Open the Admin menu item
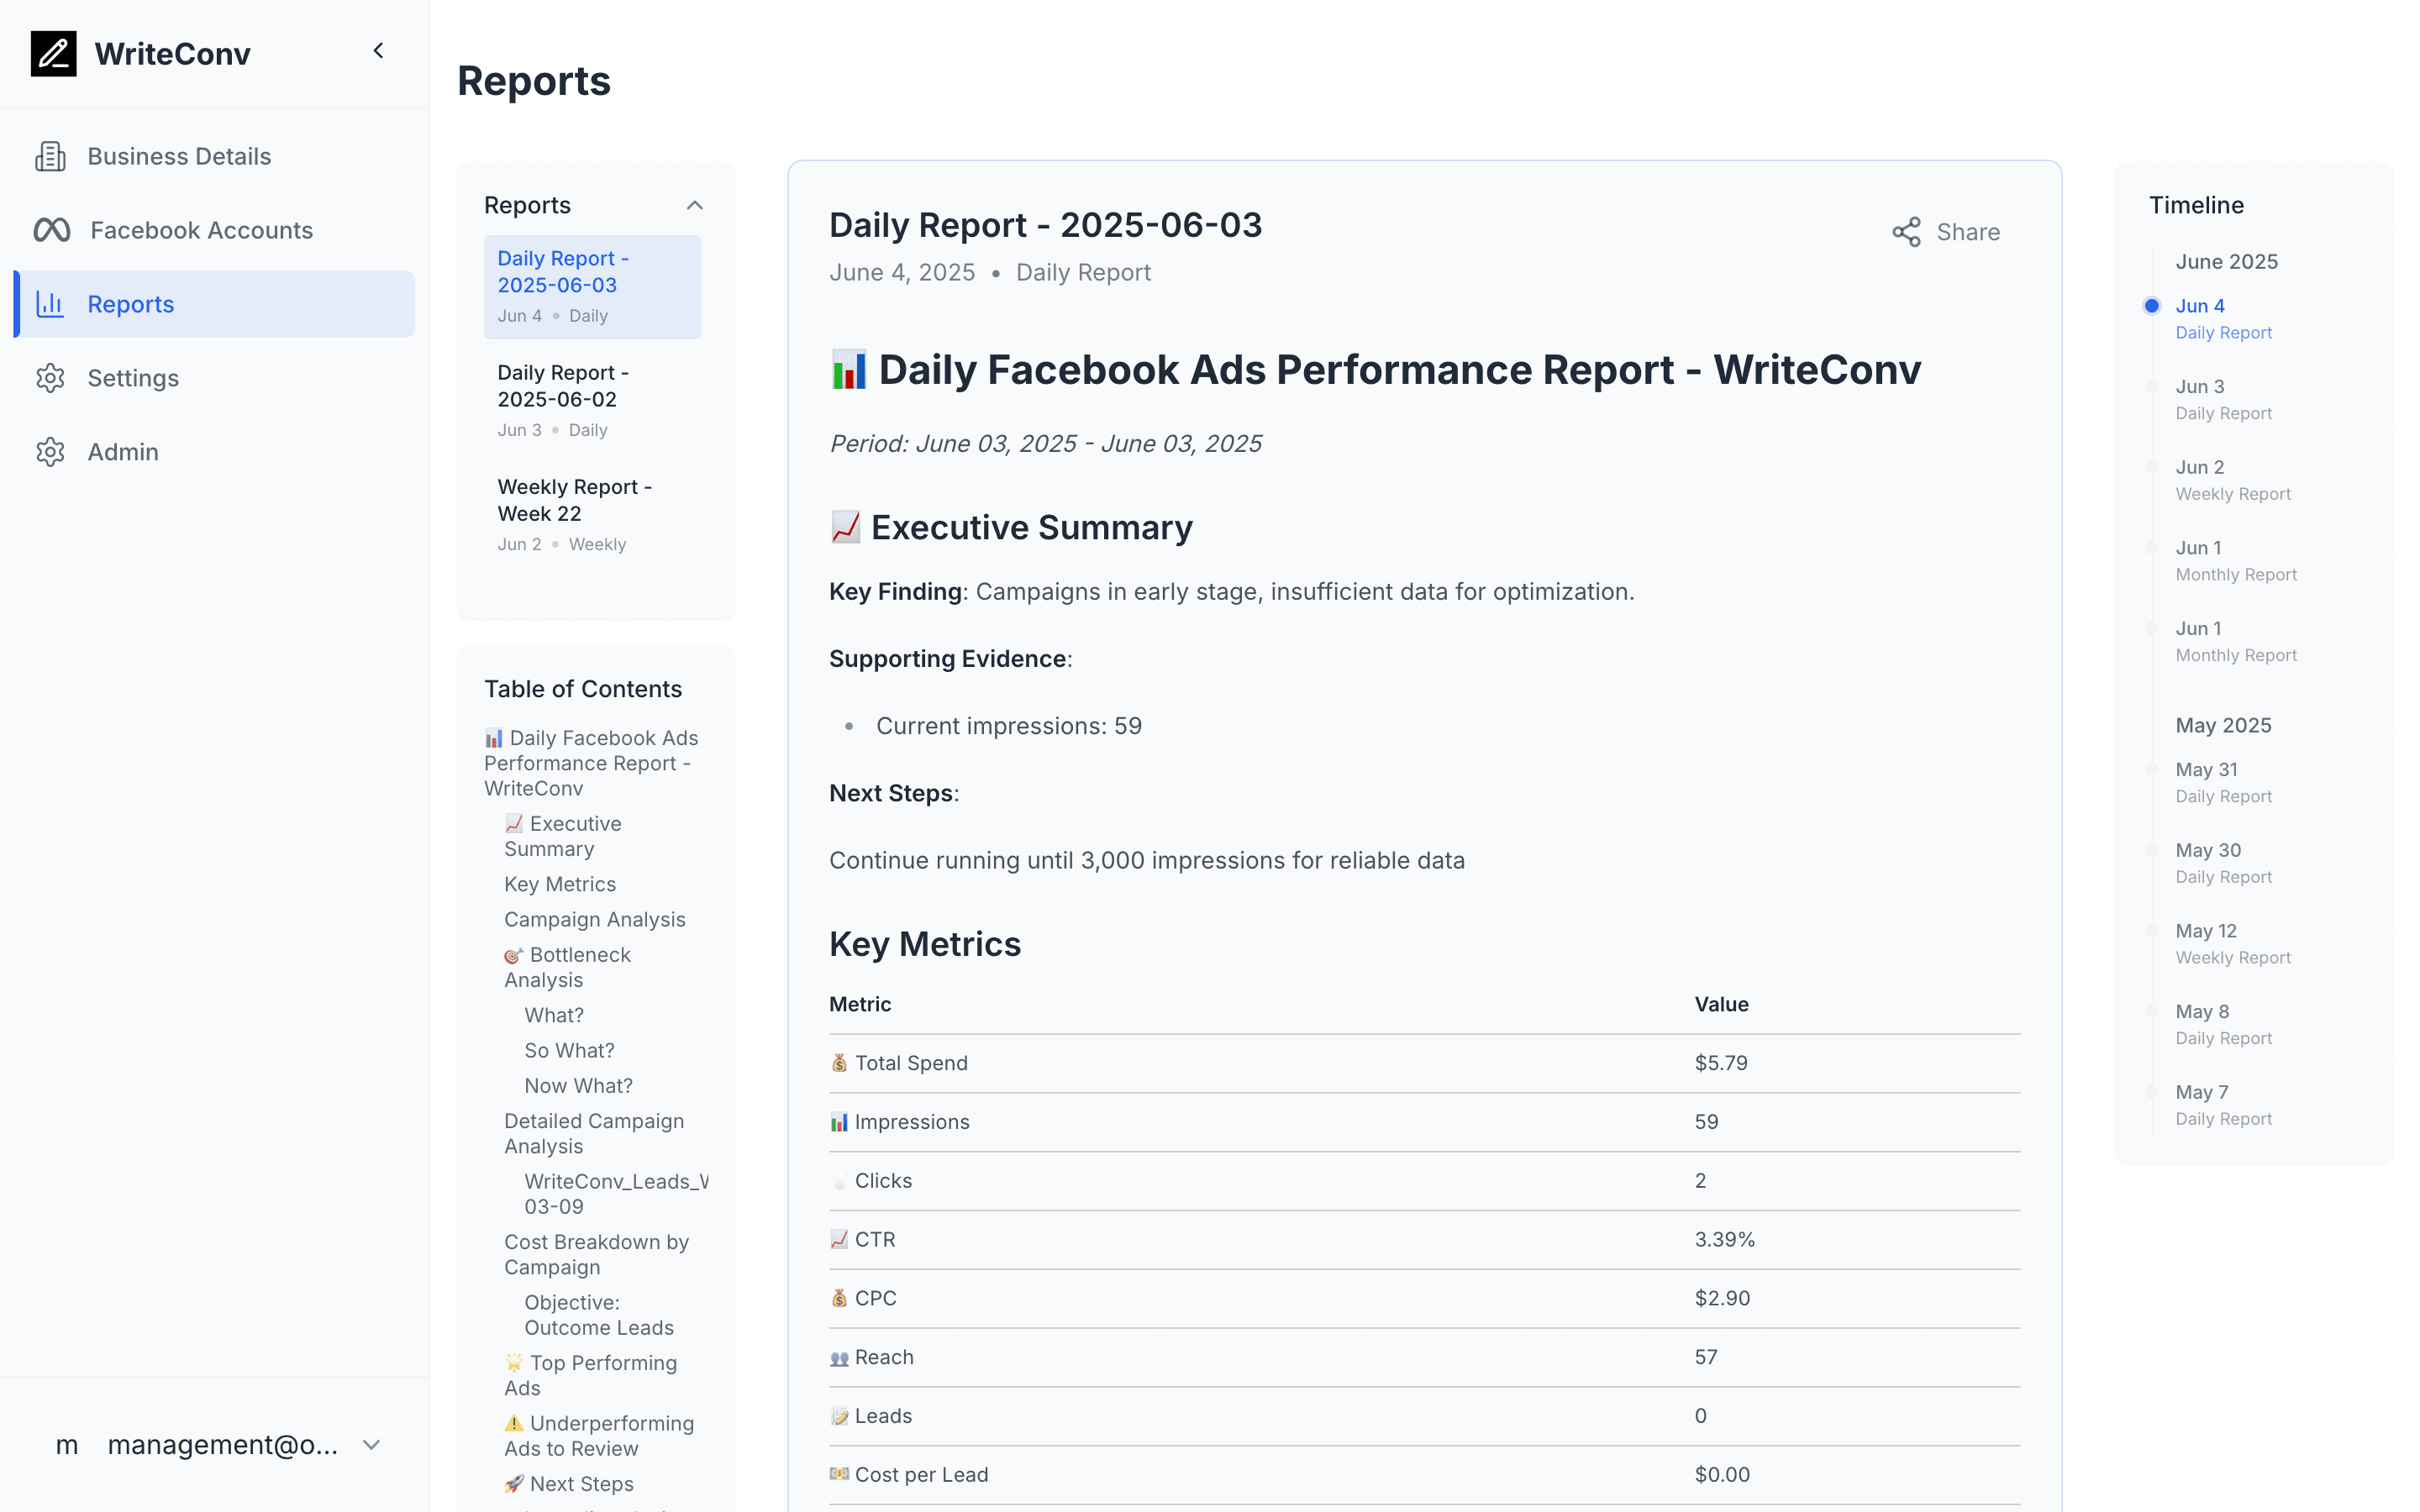The height and width of the screenshot is (1512, 2420). point(214,452)
